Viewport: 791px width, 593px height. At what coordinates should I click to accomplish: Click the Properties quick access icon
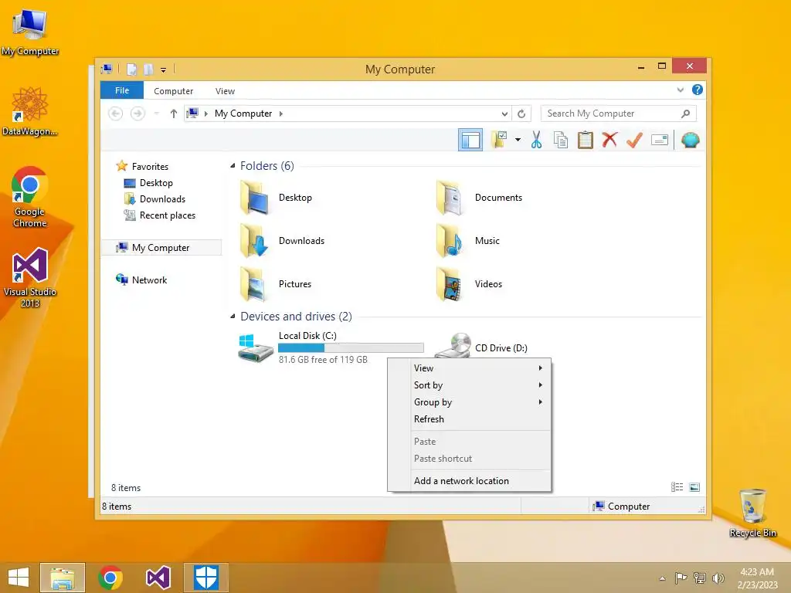point(131,69)
